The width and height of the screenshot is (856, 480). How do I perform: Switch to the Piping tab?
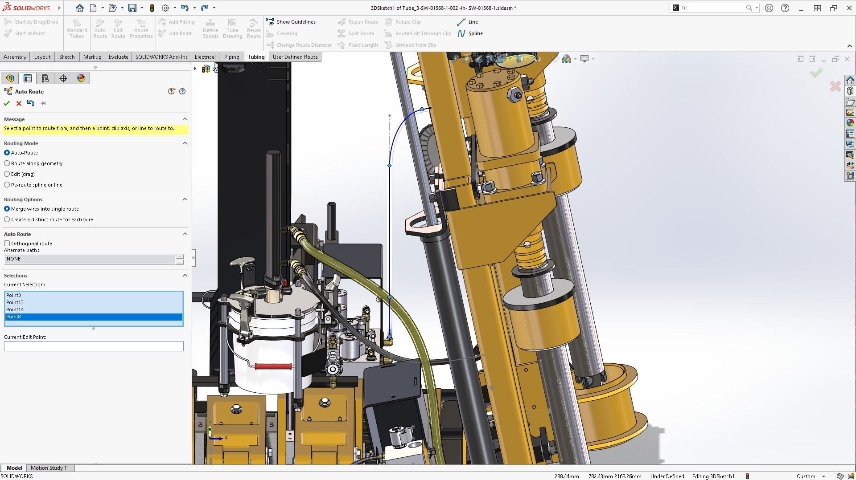tap(231, 57)
